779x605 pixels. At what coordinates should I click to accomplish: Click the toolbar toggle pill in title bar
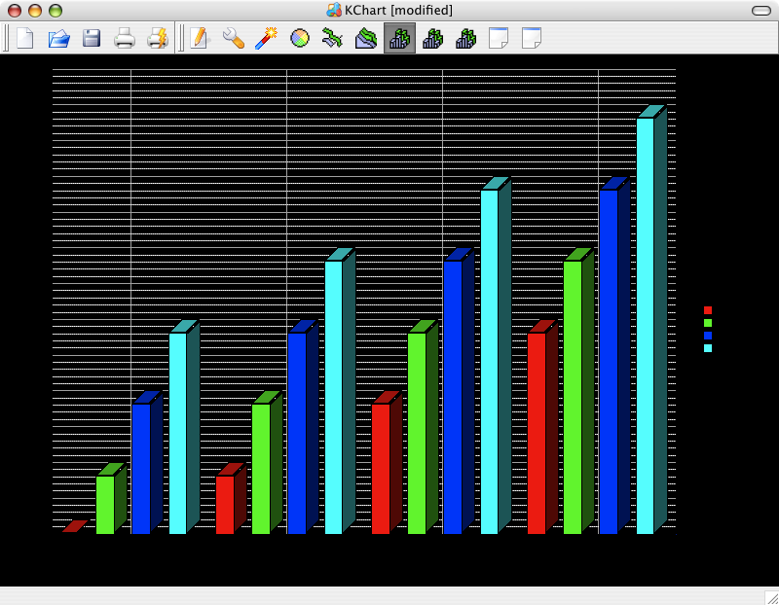pyautogui.click(x=760, y=11)
